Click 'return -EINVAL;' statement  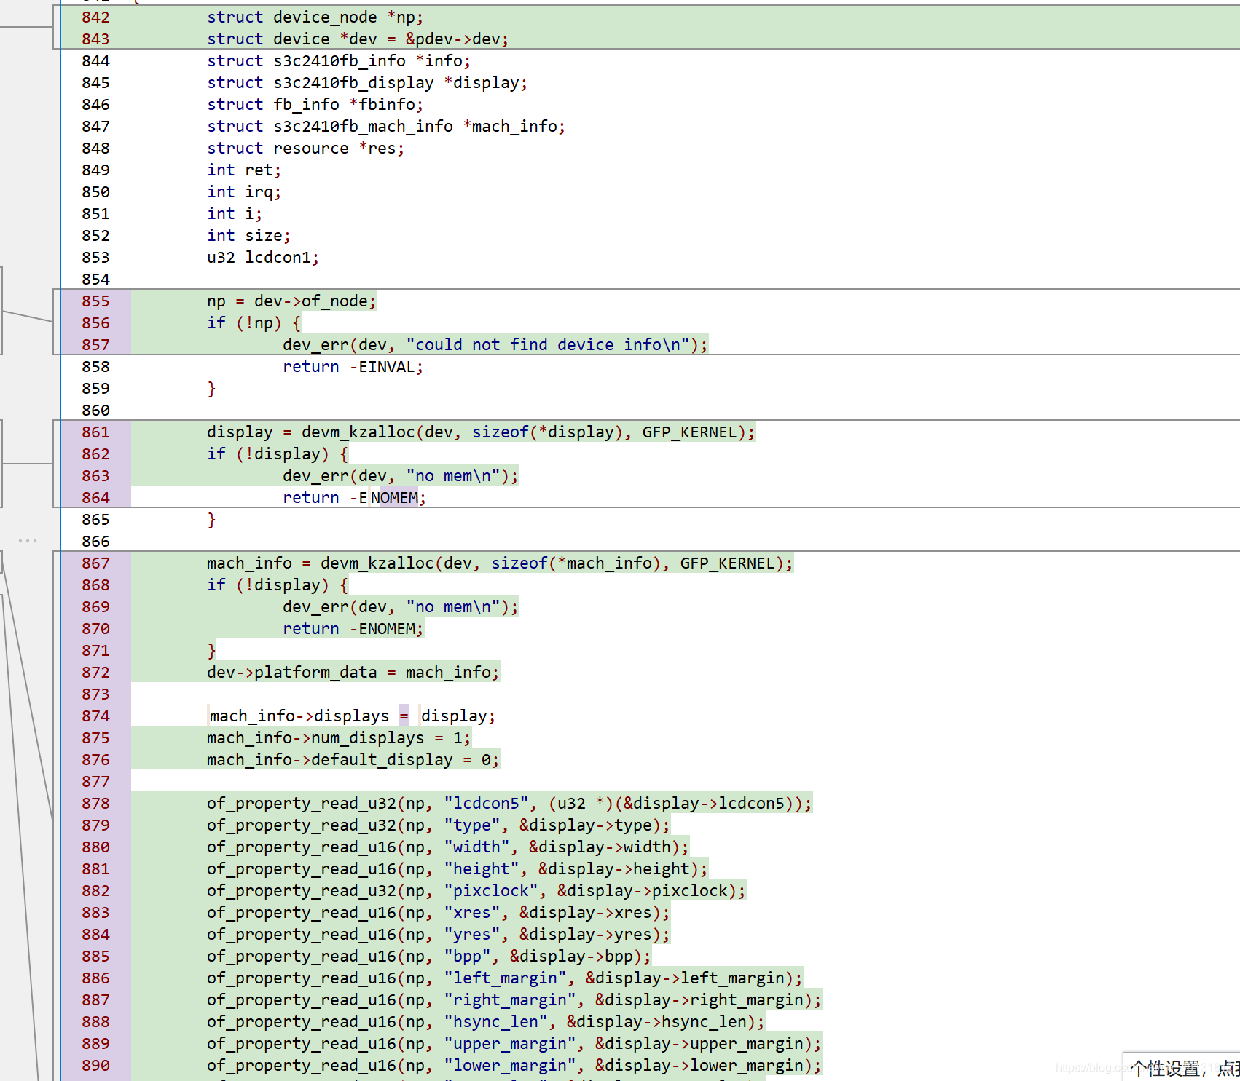tap(353, 366)
